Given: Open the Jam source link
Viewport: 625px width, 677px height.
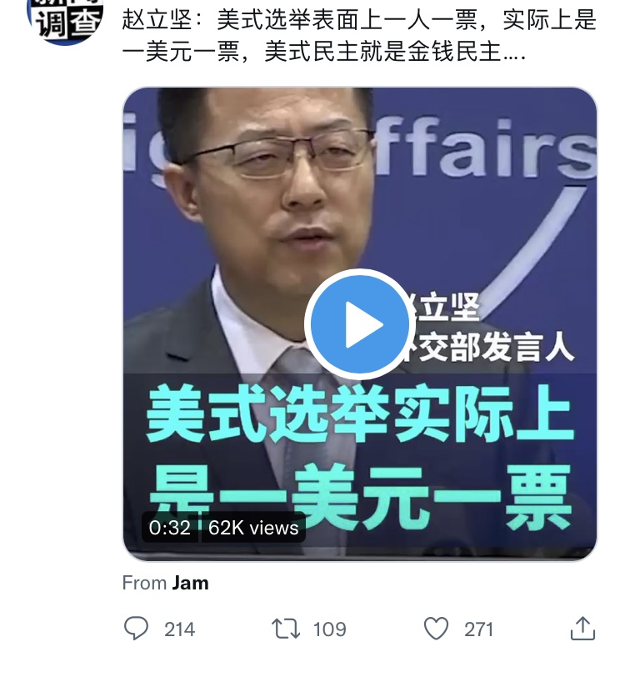Looking at the screenshot, I should pyautogui.click(x=190, y=583).
